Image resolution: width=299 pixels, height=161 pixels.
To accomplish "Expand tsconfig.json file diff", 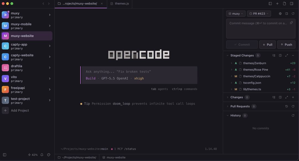I will tap(231, 83).
